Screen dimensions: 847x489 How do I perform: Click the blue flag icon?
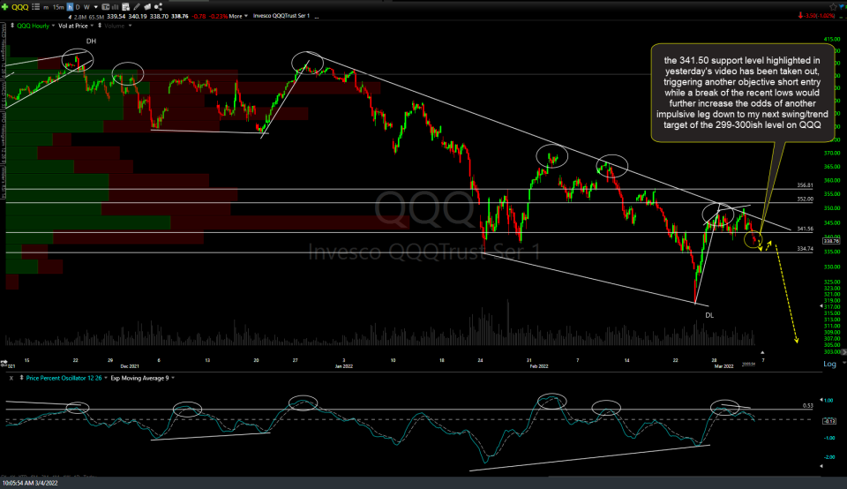coord(841,6)
